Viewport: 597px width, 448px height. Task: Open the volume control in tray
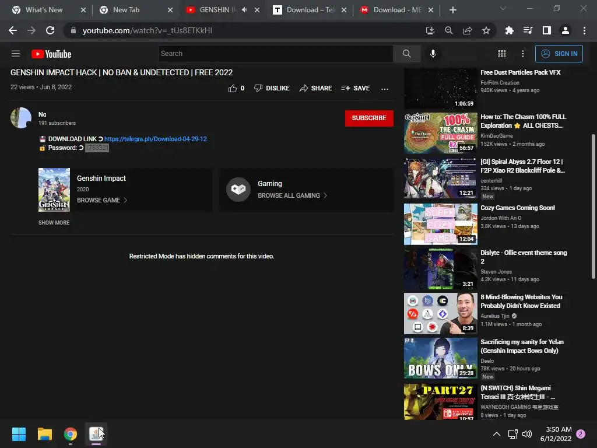click(x=527, y=434)
